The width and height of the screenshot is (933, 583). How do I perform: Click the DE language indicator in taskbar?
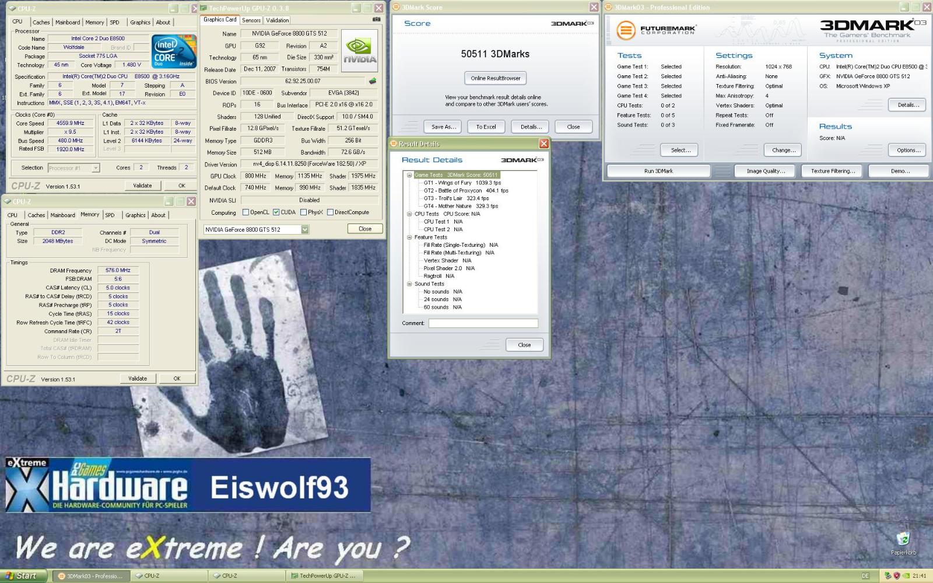[865, 576]
